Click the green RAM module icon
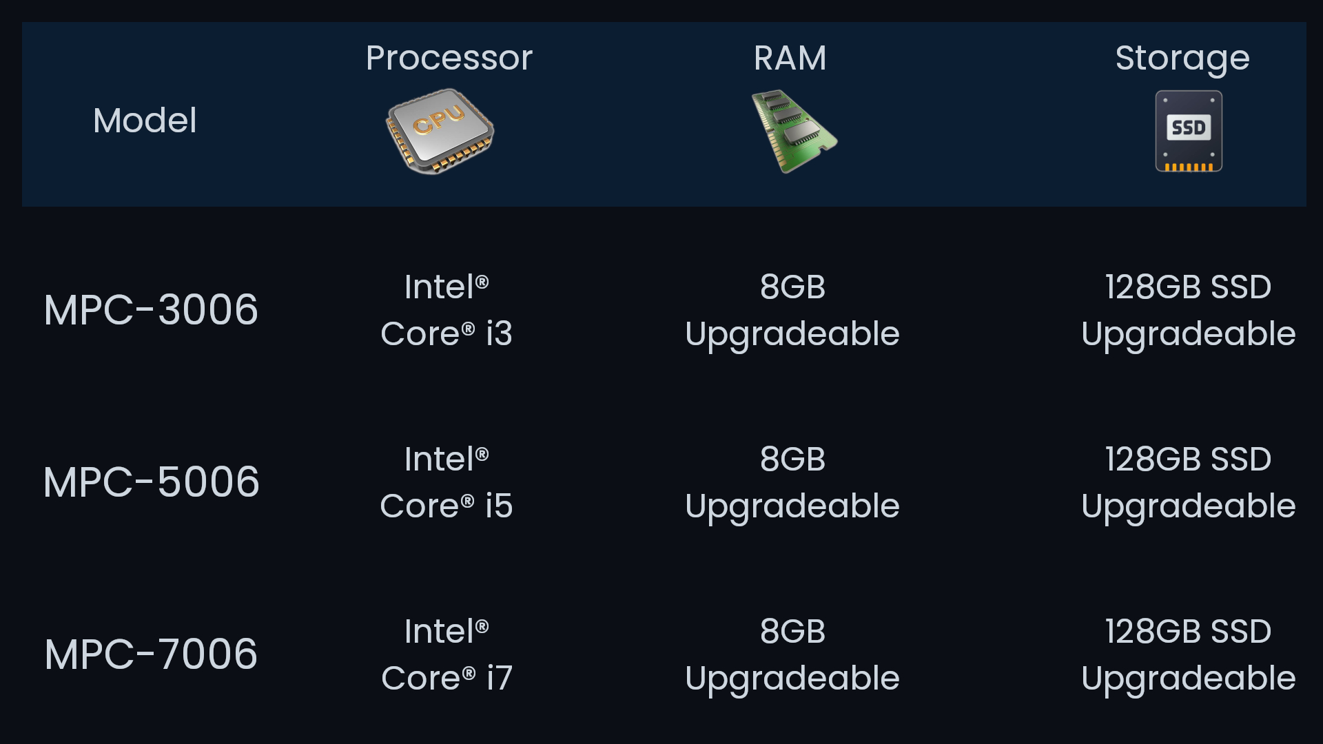1323x744 pixels. point(792,131)
